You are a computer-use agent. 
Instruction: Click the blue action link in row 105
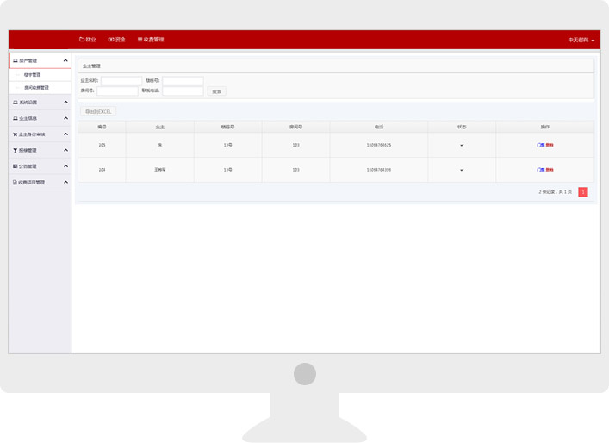[x=540, y=145]
